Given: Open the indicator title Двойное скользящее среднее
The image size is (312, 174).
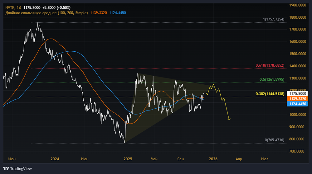Looking at the screenshot, I should 47,13.
